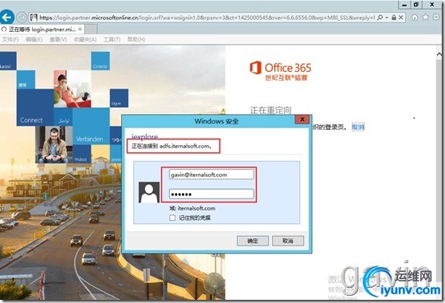
Task: Click the search magnifier icon in address bar
Action: (x=380, y=18)
